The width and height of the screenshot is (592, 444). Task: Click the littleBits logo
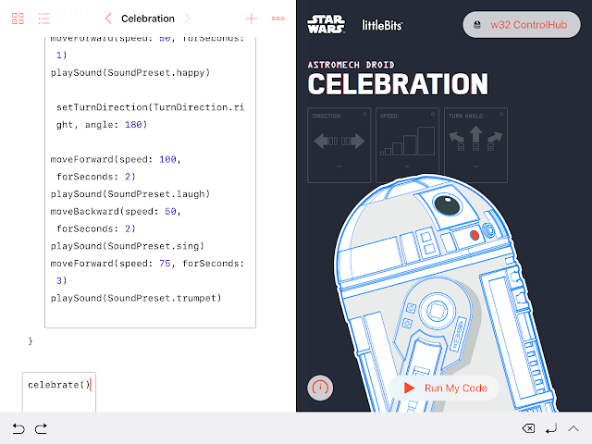(x=382, y=25)
